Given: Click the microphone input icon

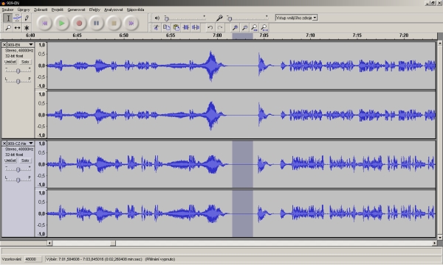Looking at the screenshot, I should click(x=219, y=18).
